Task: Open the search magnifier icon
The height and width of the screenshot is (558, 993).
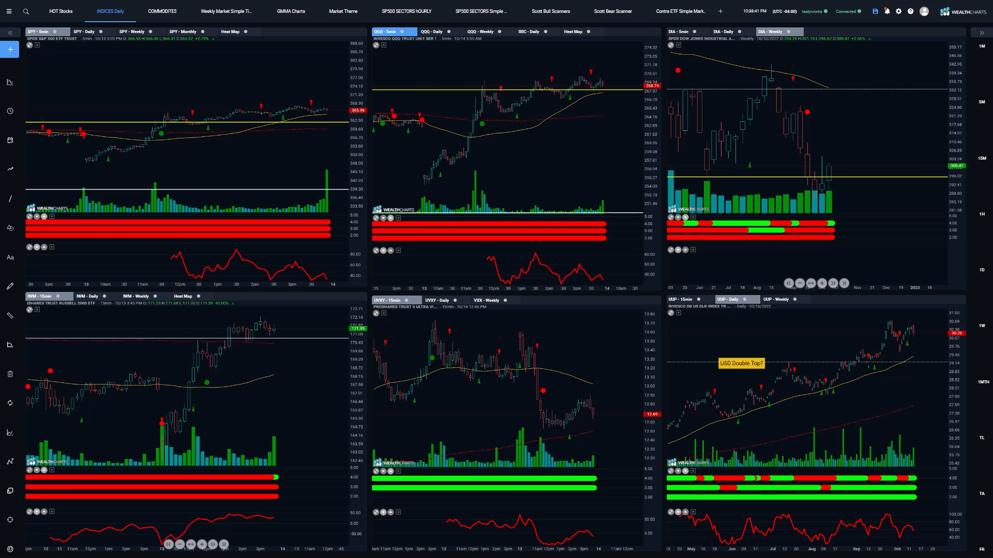Action: click(26, 11)
